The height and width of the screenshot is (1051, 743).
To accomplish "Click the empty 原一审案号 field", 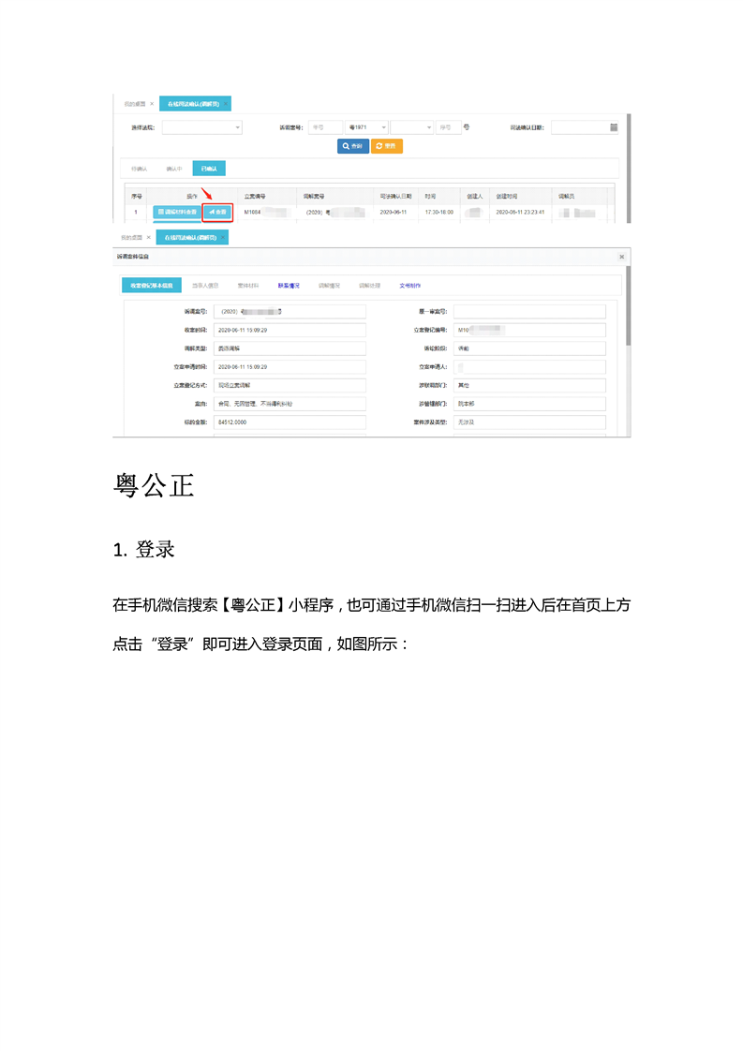I will [529, 312].
